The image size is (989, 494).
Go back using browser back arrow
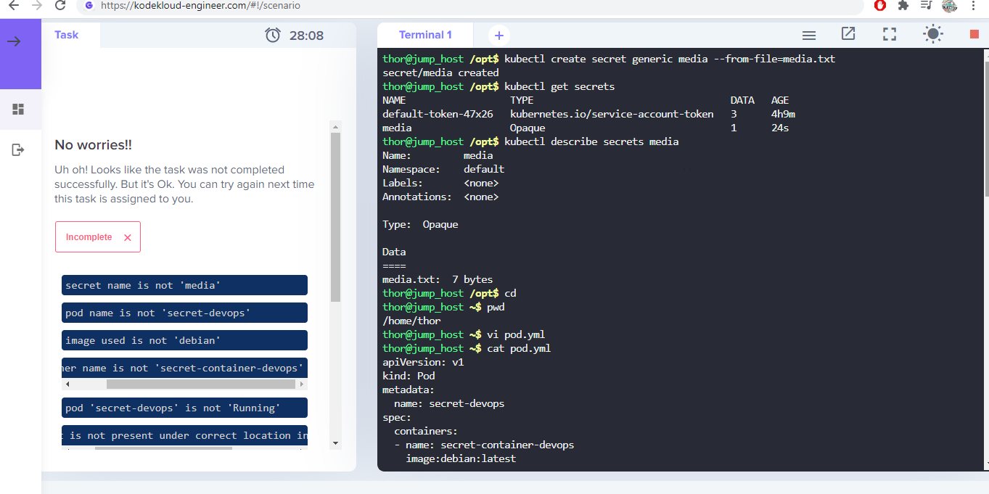pos(13,5)
